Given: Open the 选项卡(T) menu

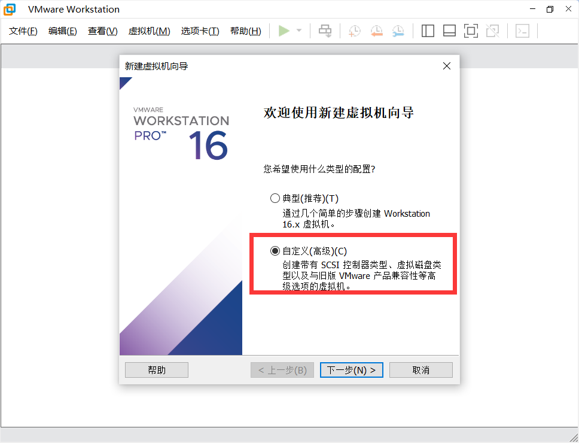Looking at the screenshot, I should [x=200, y=31].
